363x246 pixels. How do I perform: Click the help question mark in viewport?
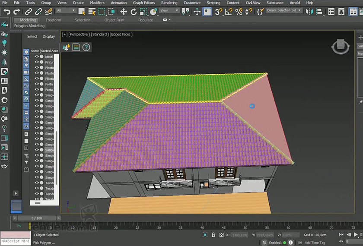86,47
